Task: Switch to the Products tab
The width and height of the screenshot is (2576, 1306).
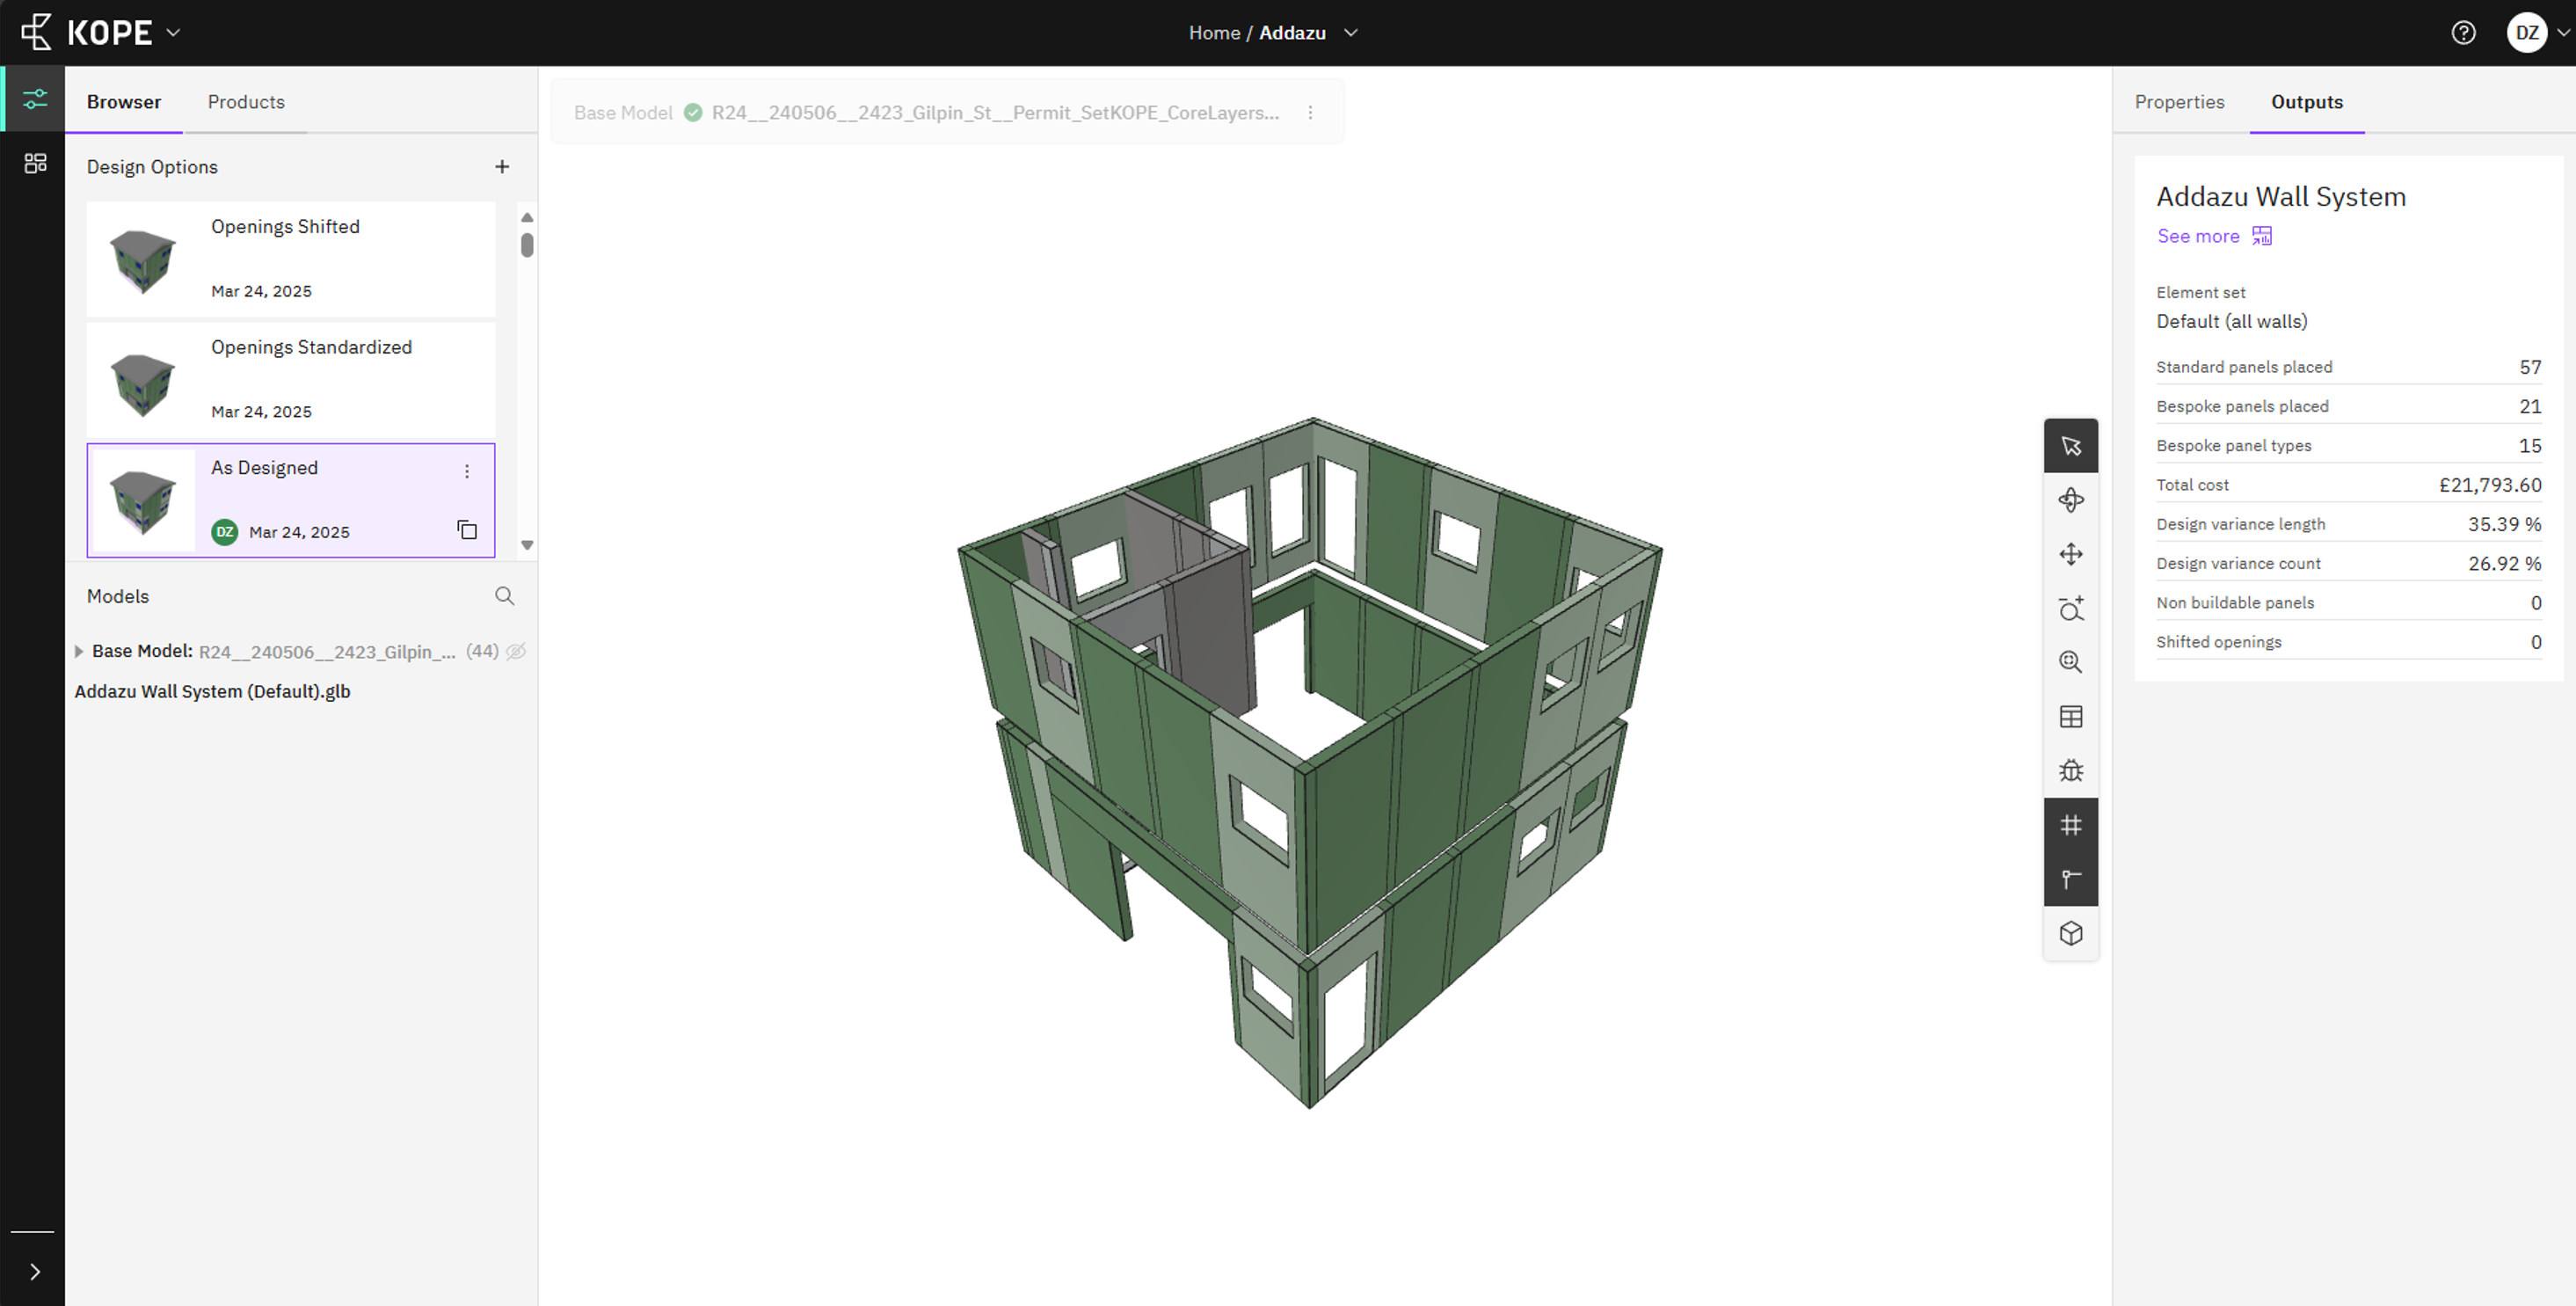Action: (246, 102)
